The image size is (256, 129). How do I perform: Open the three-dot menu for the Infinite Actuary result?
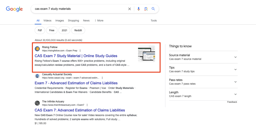point(87,105)
